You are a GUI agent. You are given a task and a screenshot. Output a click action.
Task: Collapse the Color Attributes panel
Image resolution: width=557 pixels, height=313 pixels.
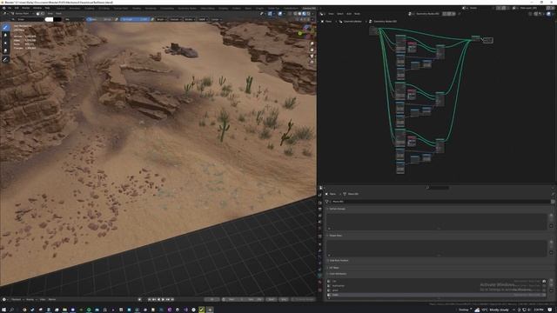click(x=337, y=274)
